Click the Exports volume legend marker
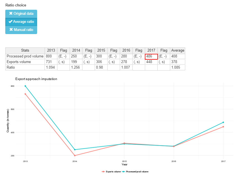Screen dimensions: 239x176 coord(104,172)
